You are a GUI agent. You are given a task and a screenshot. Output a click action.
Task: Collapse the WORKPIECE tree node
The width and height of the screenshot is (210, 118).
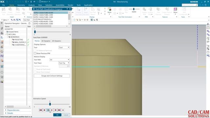click(x=8, y=37)
